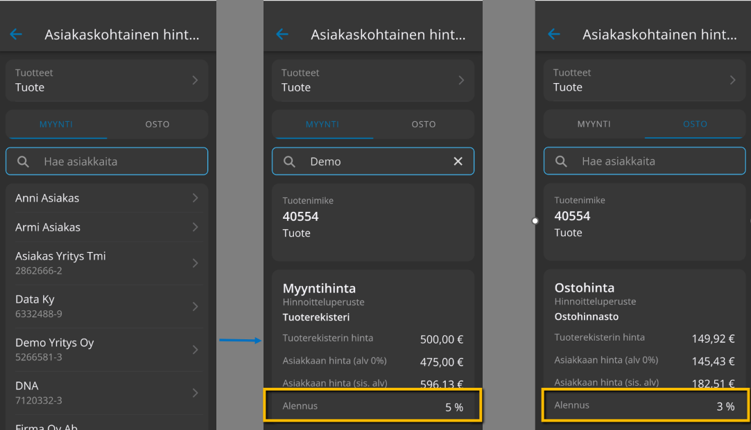This screenshot has height=430, width=751.
Task: Click the Ostohinta heading
Action: pyautogui.click(x=585, y=287)
